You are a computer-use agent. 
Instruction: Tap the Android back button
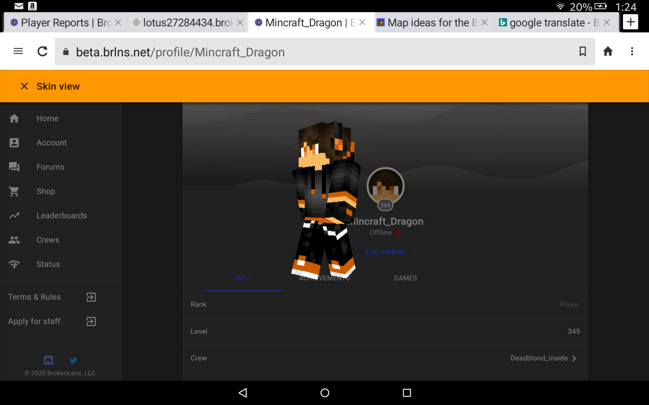(x=243, y=393)
